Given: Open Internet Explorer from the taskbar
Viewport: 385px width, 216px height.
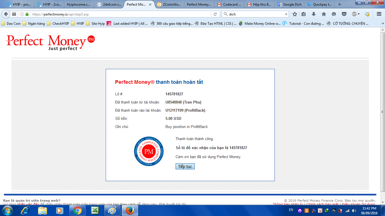Looking at the screenshot, I should tap(25, 210).
